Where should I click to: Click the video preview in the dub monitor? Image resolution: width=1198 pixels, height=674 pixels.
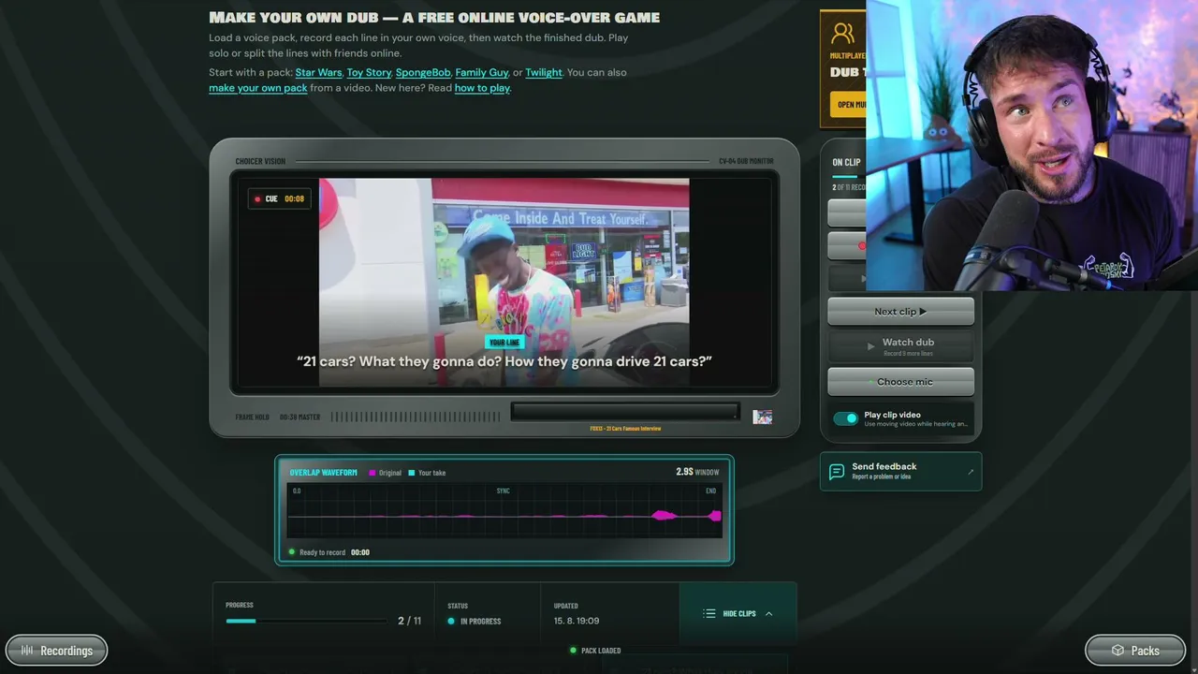point(504,282)
